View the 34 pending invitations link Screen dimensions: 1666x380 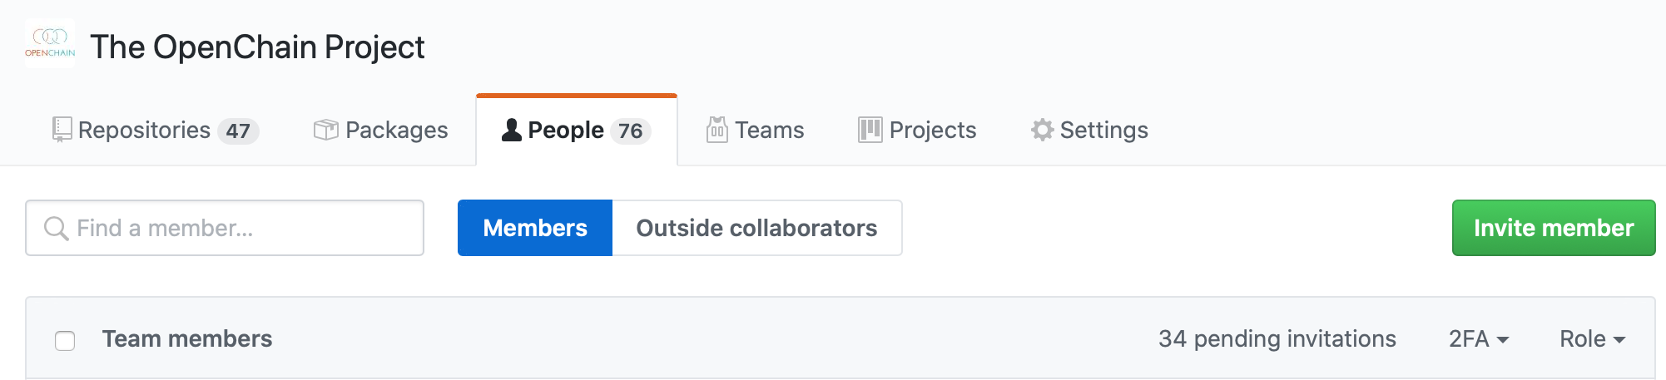1277,338
